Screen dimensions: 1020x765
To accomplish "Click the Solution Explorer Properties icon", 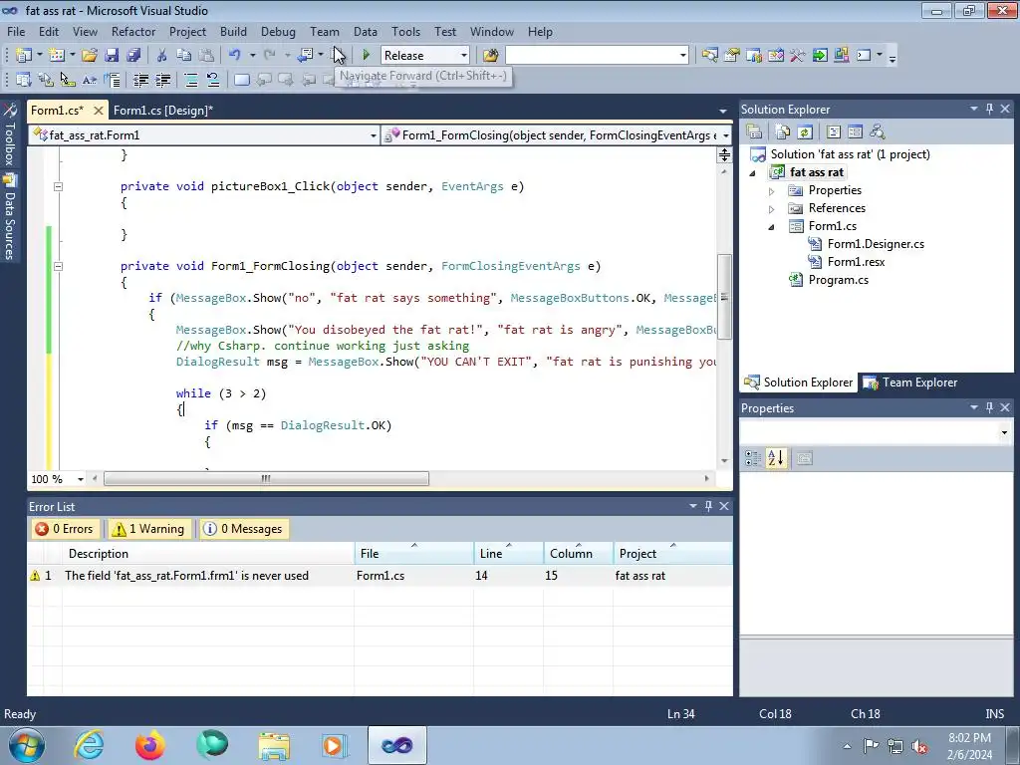I will tap(754, 132).
